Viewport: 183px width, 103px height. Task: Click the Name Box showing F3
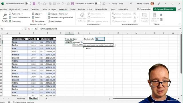11,29
